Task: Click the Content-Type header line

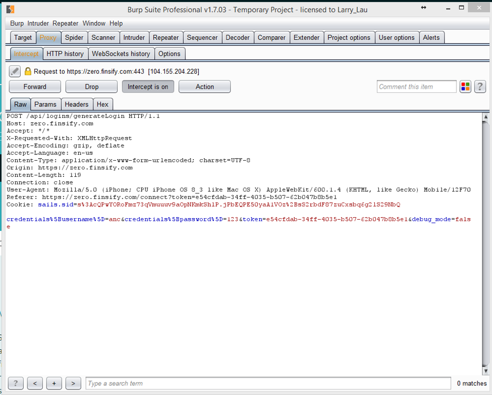Action: tap(128, 160)
